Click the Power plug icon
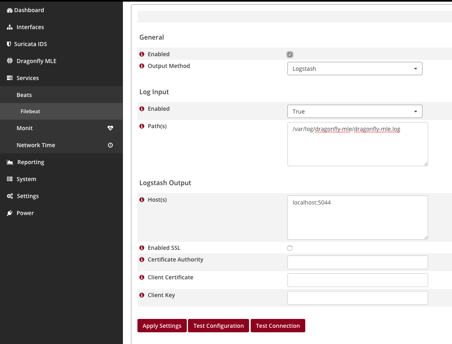 tap(10, 213)
